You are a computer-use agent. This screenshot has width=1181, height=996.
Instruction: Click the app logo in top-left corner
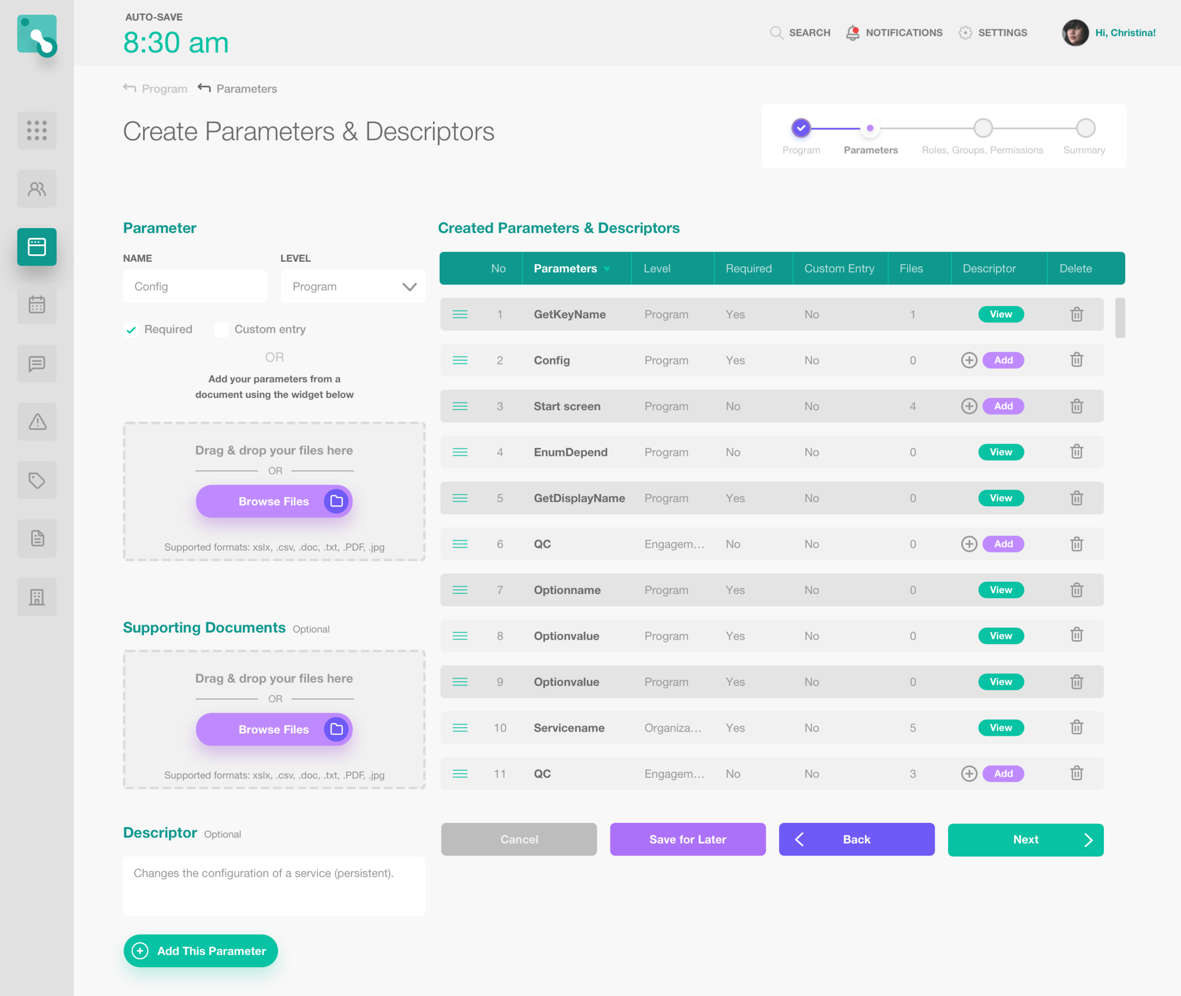click(37, 36)
